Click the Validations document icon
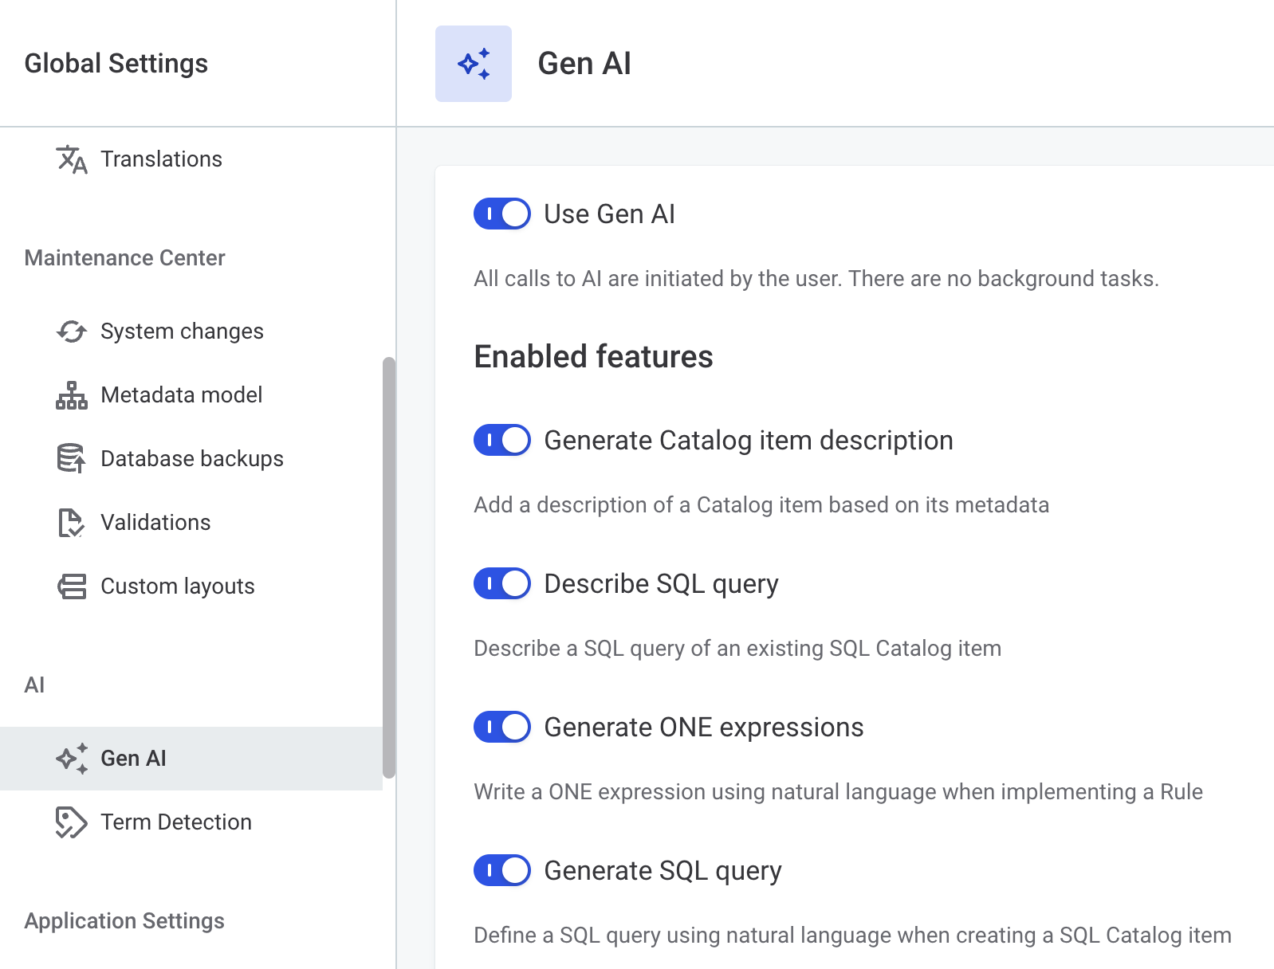This screenshot has width=1274, height=969. click(72, 523)
